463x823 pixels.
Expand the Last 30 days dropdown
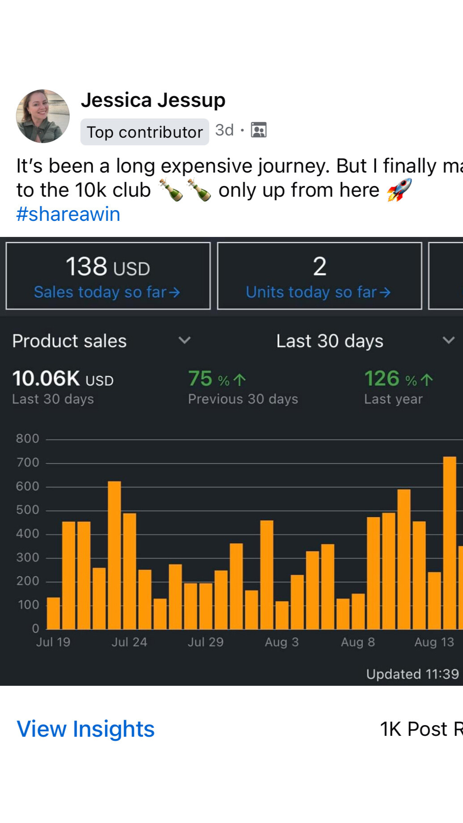(330, 341)
